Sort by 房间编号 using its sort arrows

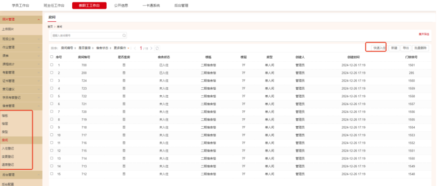tap(75, 48)
